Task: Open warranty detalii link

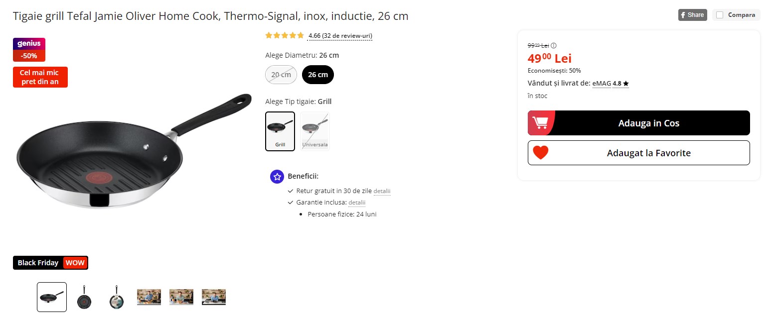Action: [x=357, y=203]
